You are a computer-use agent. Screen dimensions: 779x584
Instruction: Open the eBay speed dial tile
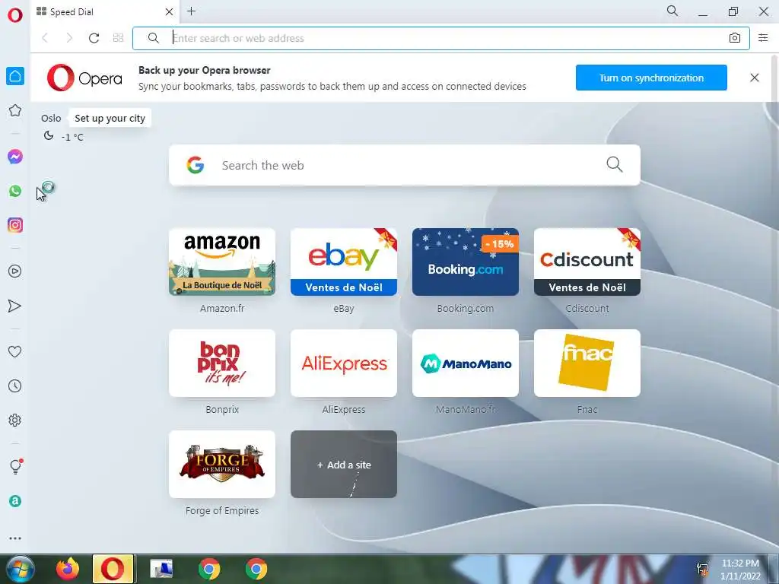pyautogui.click(x=344, y=262)
